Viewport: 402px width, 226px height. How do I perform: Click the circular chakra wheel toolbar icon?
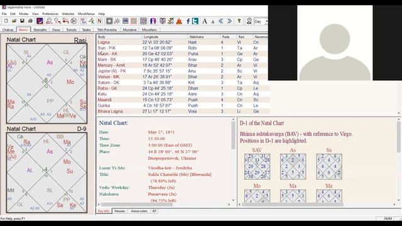point(74,21)
